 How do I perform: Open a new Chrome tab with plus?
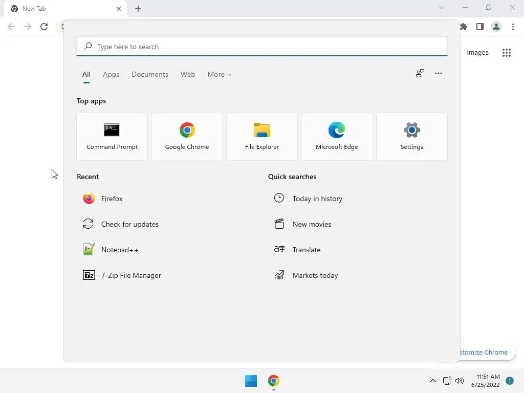coord(138,9)
